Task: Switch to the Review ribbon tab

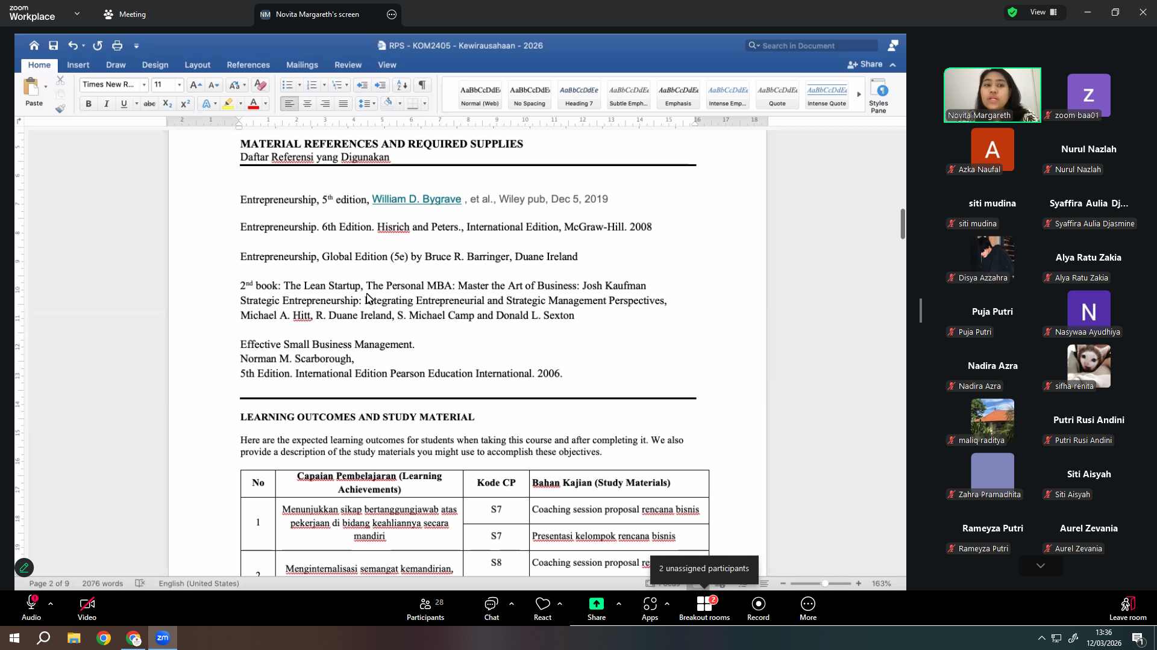Action: 348,65
